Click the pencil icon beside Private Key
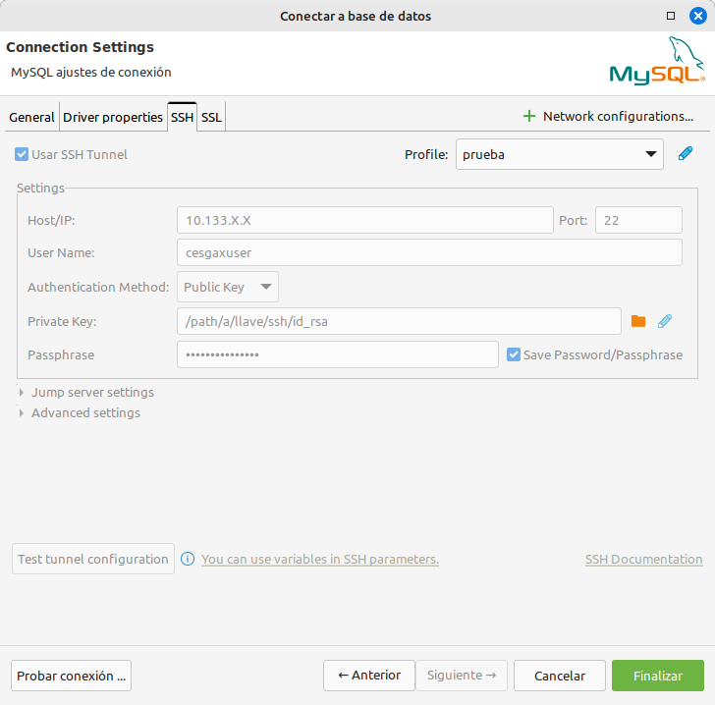The image size is (715, 705). (x=664, y=321)
